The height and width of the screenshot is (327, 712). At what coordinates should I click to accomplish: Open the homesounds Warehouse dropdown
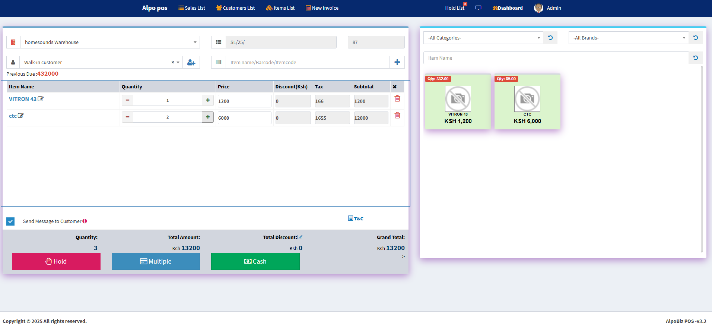[x=110, y=43]
